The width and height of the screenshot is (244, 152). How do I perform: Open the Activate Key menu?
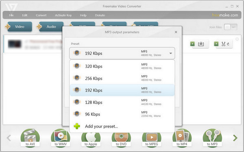click(63, 15)
